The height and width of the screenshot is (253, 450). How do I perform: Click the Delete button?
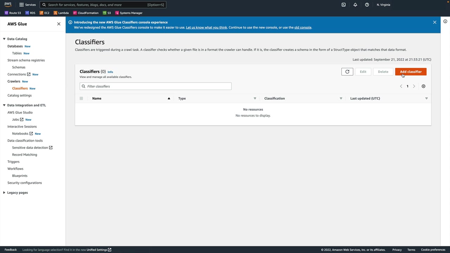[383, 72]
